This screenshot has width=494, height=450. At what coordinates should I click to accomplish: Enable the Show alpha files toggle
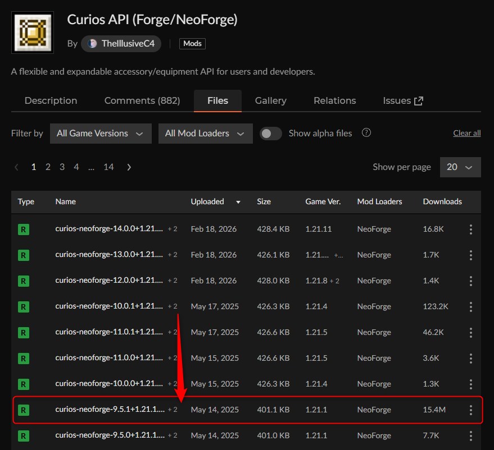point(270,134)
